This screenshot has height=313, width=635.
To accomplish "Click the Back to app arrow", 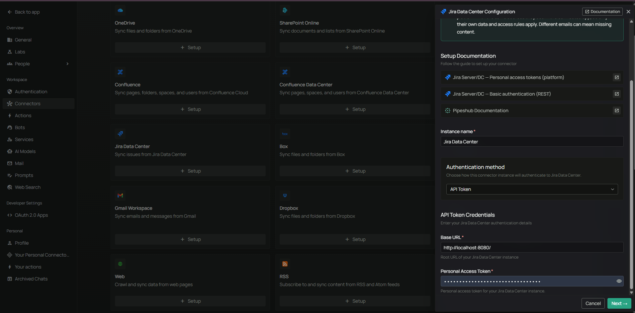I will (x=10, y=12).
